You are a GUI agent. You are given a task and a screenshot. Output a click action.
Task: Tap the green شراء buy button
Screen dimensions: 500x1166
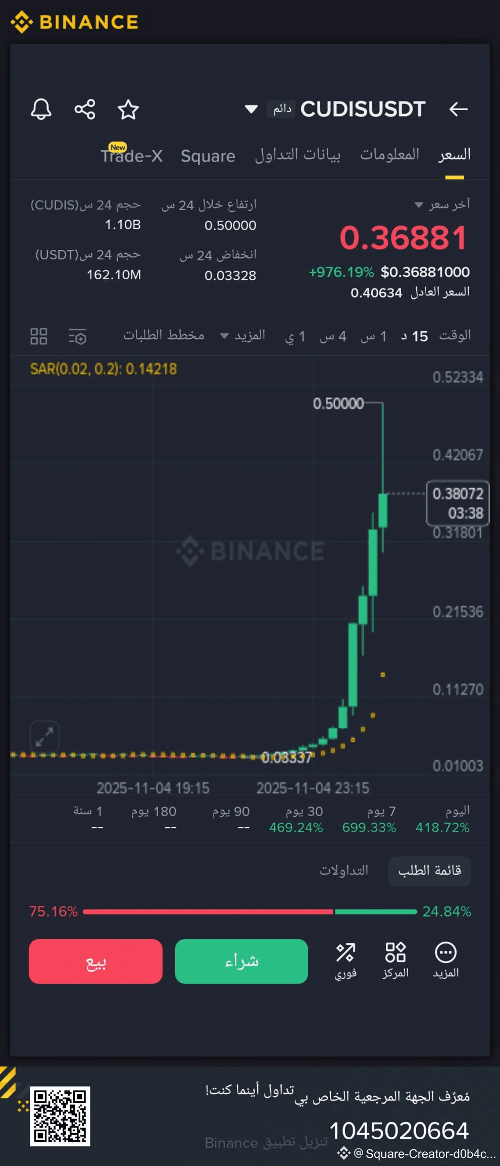point(241,961)
